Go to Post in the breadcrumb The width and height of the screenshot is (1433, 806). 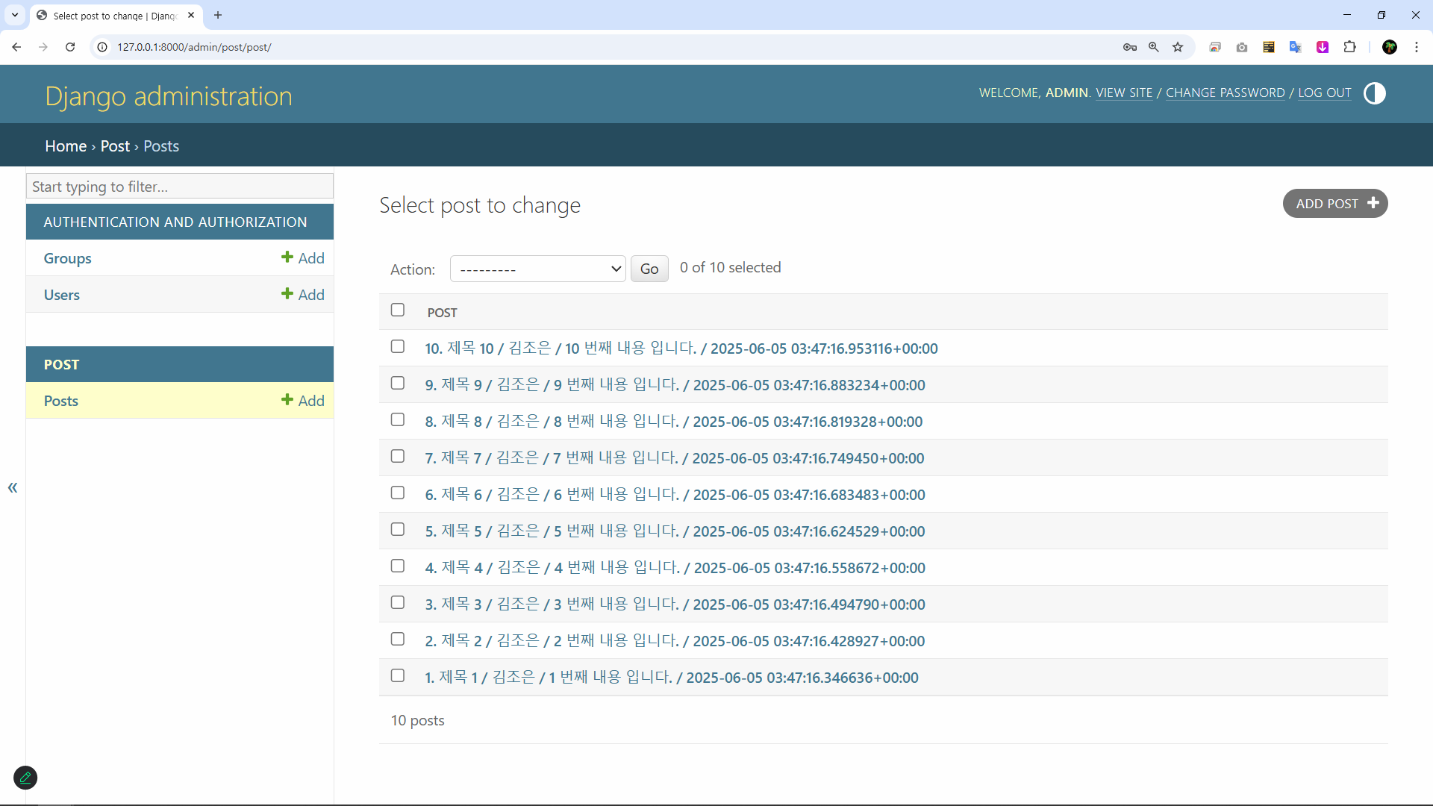(115, 146)
